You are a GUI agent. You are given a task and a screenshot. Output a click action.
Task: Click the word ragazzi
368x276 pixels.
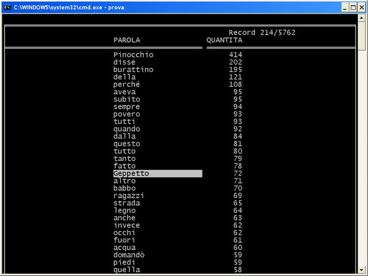[x=129, y=195]
